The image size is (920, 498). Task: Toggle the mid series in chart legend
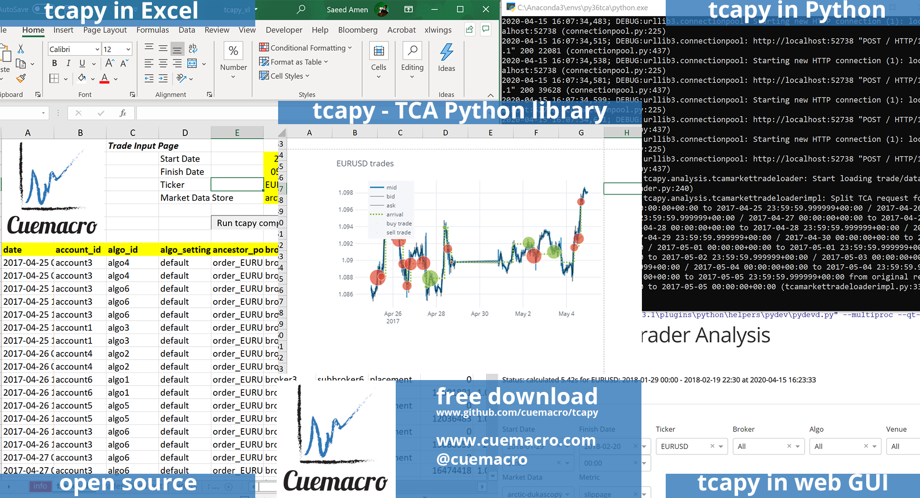point(384,187)
